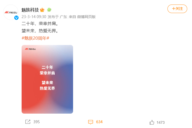Open the Meizu profile avatar

(x=11, y=12)
